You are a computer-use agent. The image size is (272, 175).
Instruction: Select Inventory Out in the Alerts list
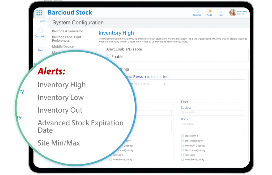pos(60,110)
